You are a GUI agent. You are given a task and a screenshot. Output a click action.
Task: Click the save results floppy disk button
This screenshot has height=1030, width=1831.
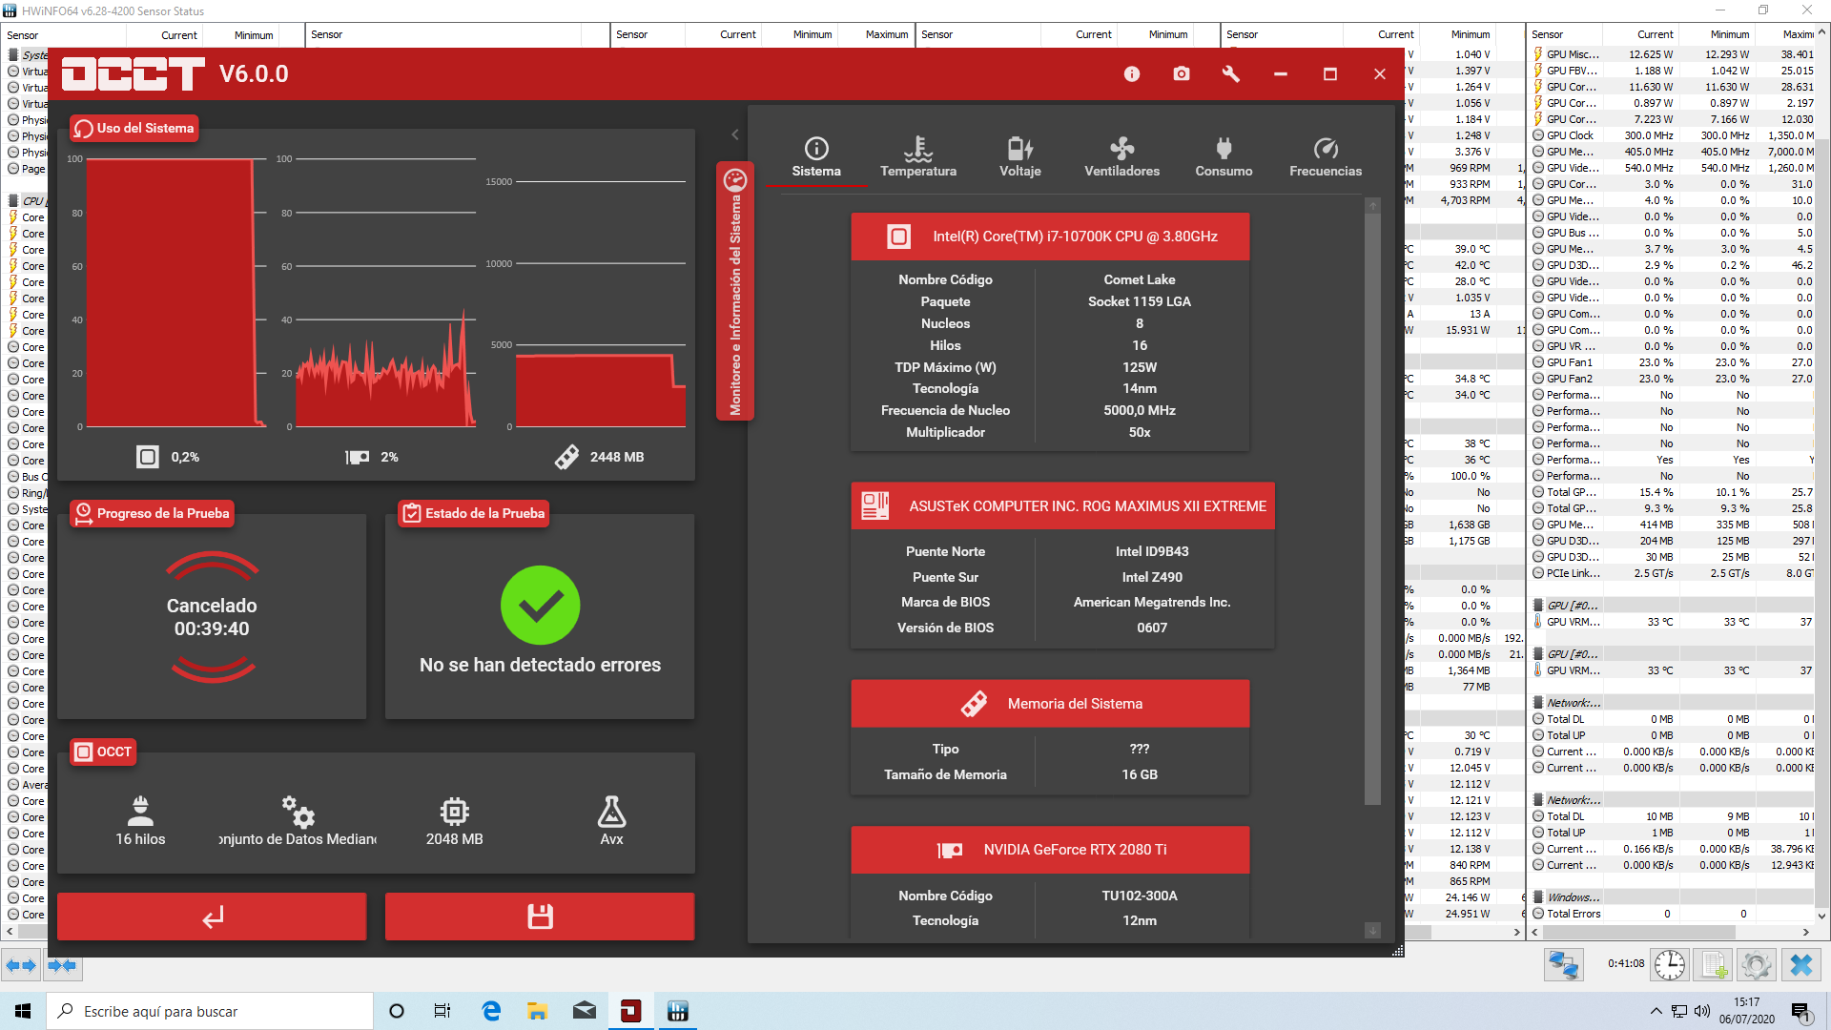[x=540, y=917]
